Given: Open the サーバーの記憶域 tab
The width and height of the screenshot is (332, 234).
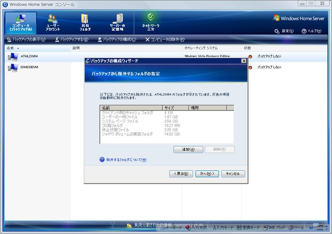Looking at the screenshot, I should [x=117, y=23].
